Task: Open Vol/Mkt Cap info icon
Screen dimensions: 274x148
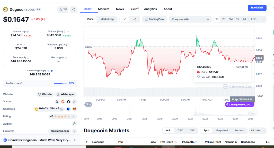Action: [69, 45]
